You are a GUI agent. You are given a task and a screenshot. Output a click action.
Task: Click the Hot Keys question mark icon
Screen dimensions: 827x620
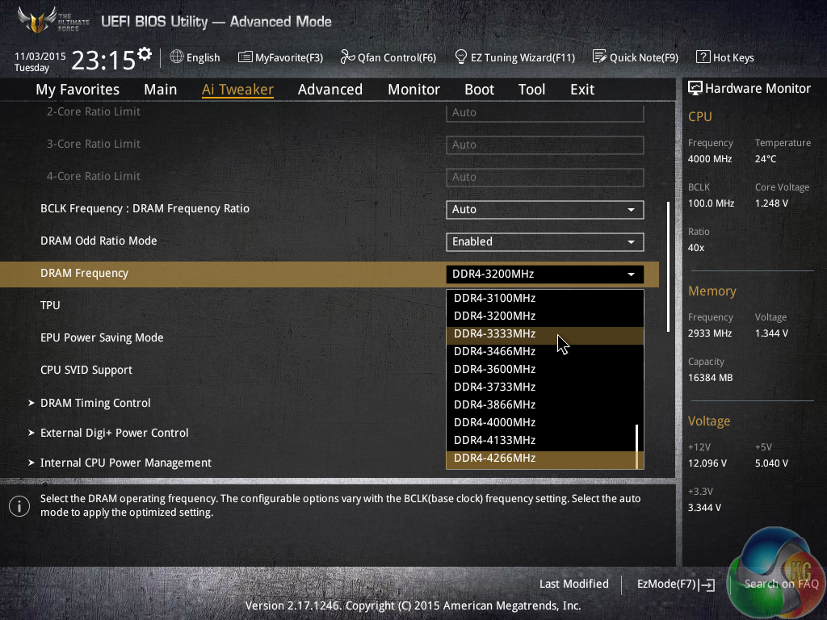(703, 57)
